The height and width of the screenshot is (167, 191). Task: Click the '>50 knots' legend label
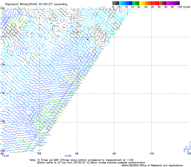pos(184,7)
